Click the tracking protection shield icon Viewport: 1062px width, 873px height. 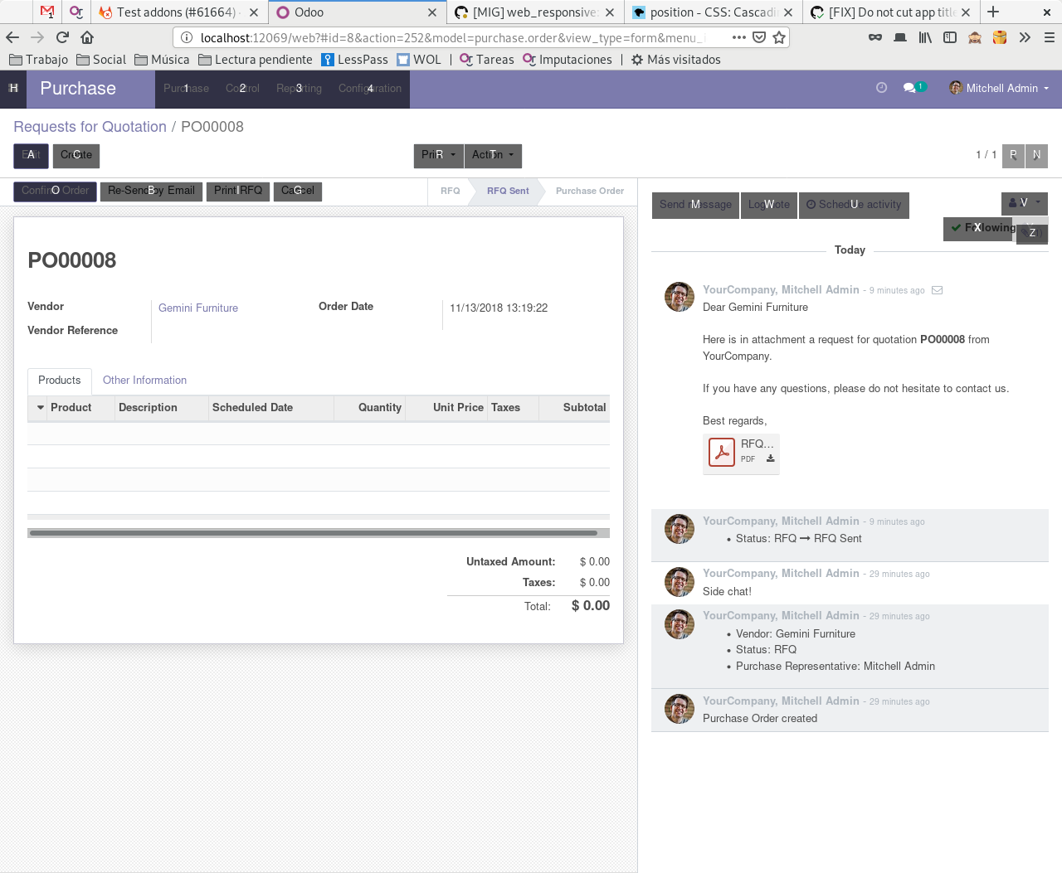coord(759,36)
